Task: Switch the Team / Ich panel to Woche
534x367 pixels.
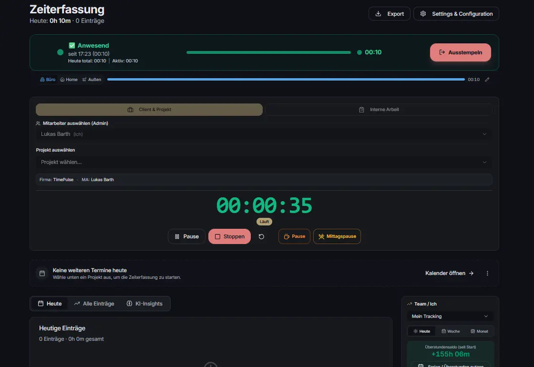Action: point(451,331)
